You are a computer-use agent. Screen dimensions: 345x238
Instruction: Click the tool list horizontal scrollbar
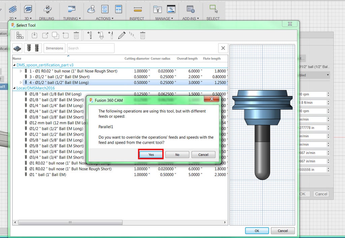click(x=70, y=222)
